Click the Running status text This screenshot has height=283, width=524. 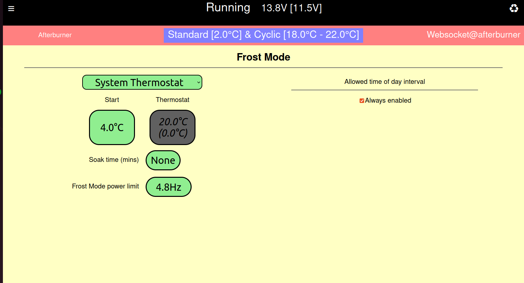[228, 8]
